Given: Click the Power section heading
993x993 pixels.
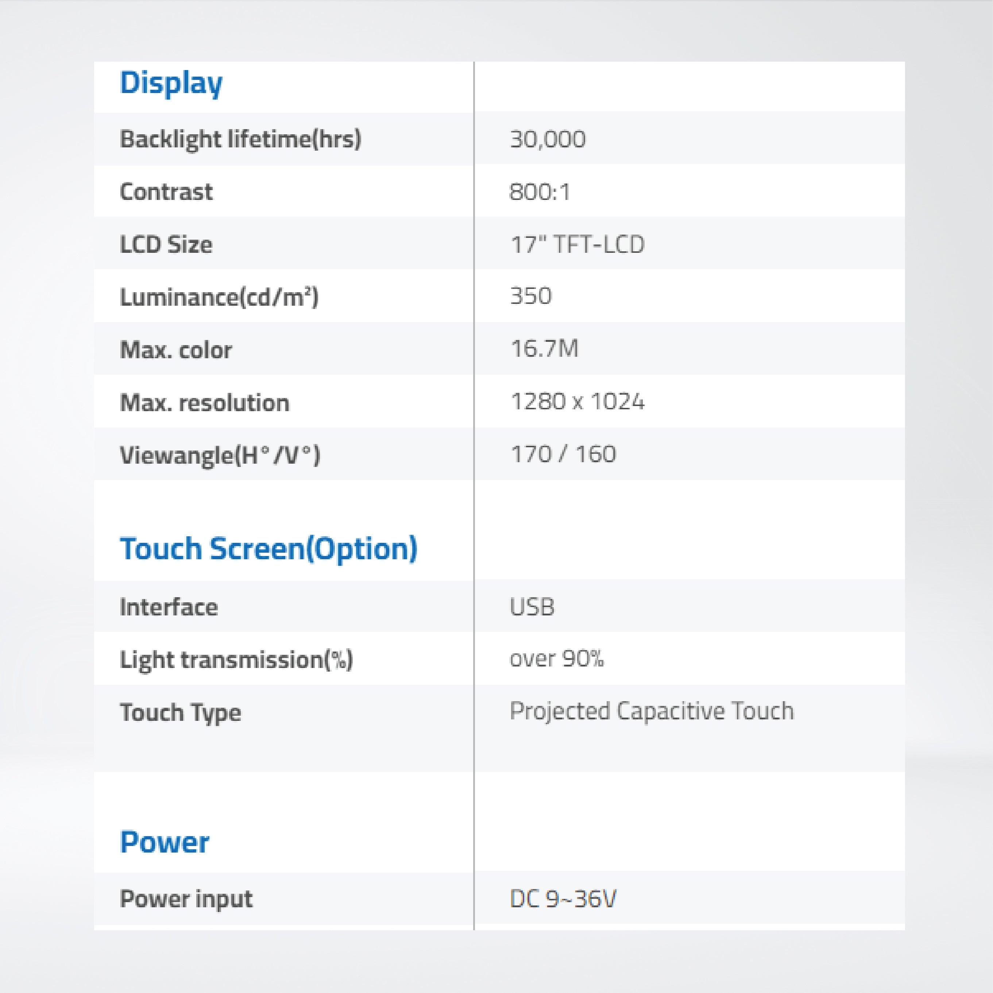Looking at the screenshot, I should 165,842.
